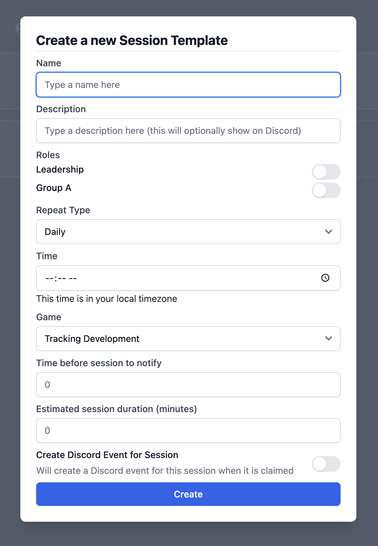Click the Description input box
Screen dimensions: 378x546
point(188,131)
